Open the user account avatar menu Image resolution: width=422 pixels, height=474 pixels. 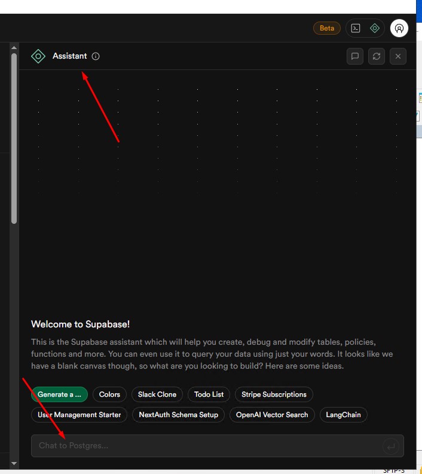click(399, 28)
